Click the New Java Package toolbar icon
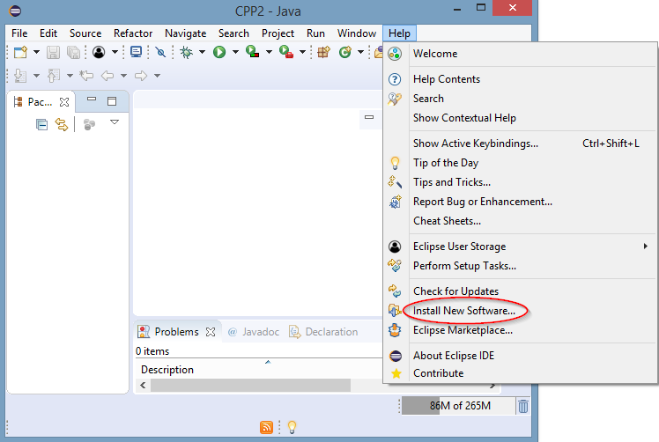The width and height of the screenshot is (659, 442). tap(323, 53)
